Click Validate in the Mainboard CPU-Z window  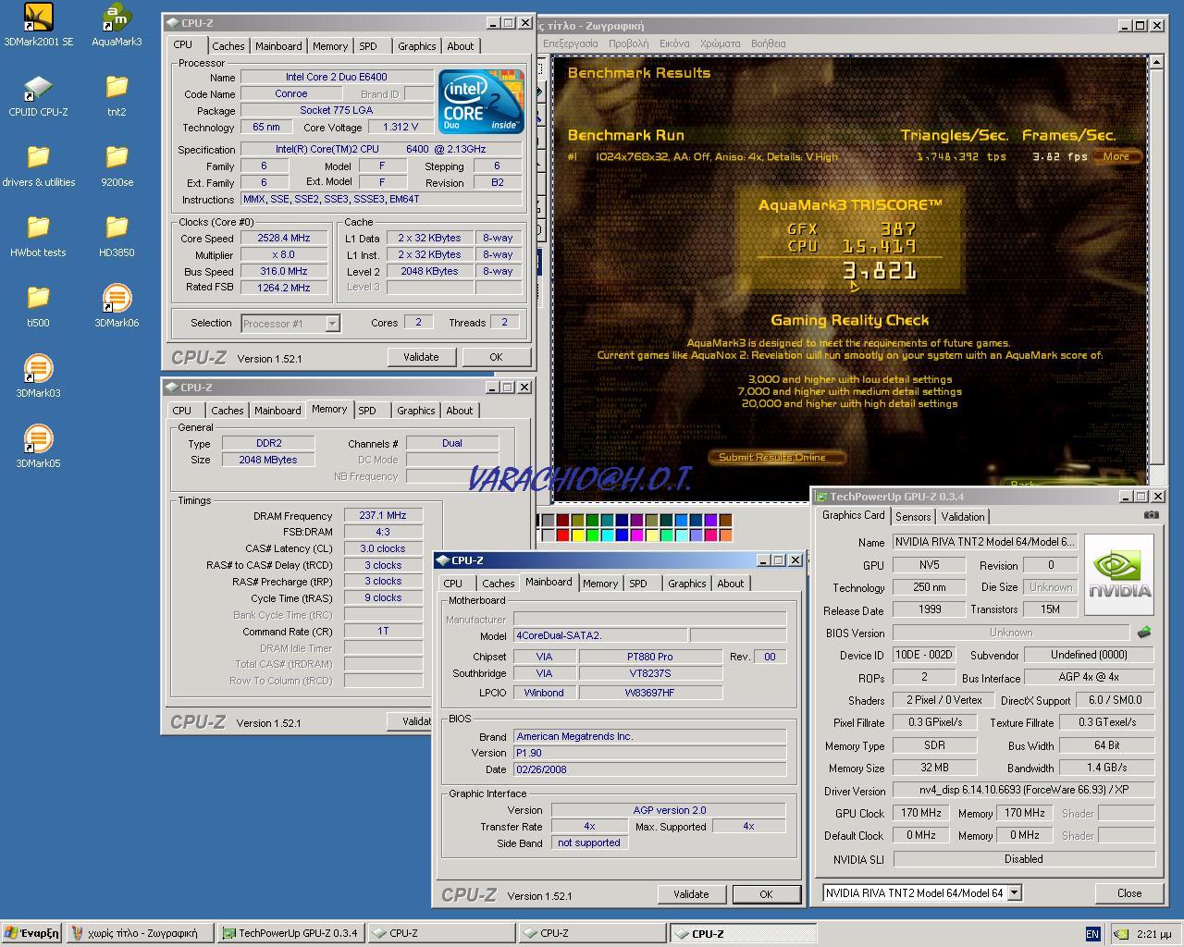pyautogui.click(x=691, y=894)
